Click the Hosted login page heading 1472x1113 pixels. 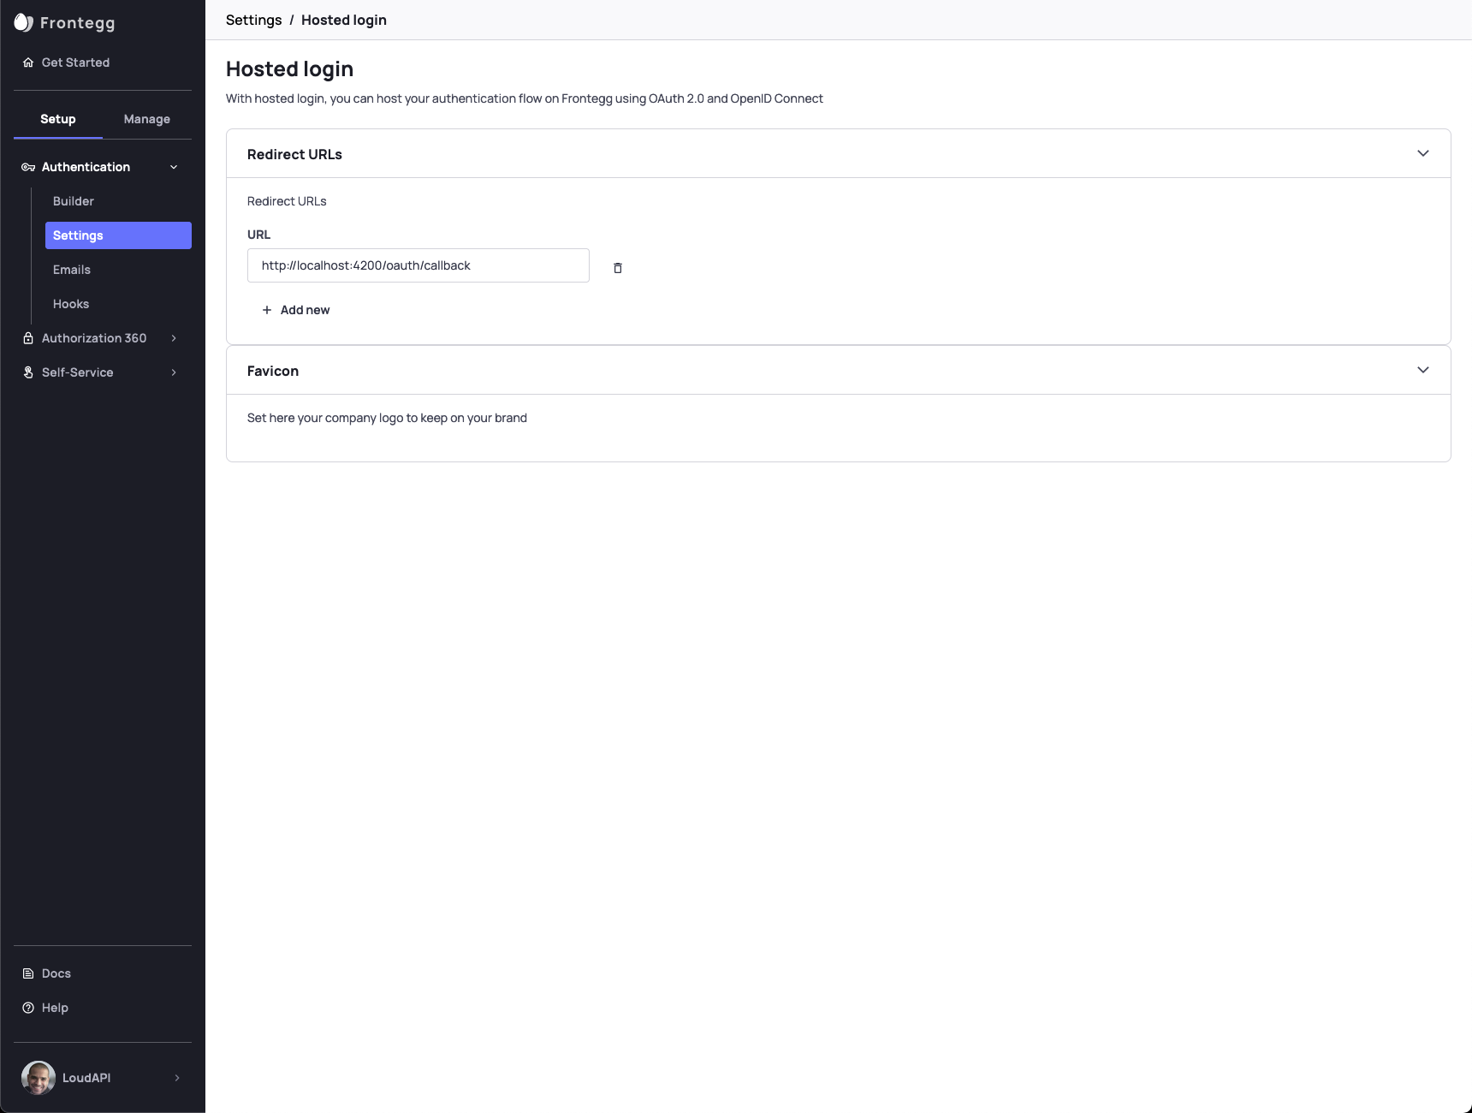pos(289,68)
